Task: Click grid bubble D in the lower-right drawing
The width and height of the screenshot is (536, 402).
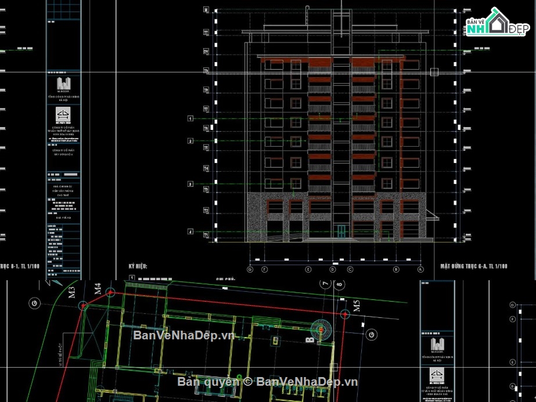Action: [x=512, y=386]
